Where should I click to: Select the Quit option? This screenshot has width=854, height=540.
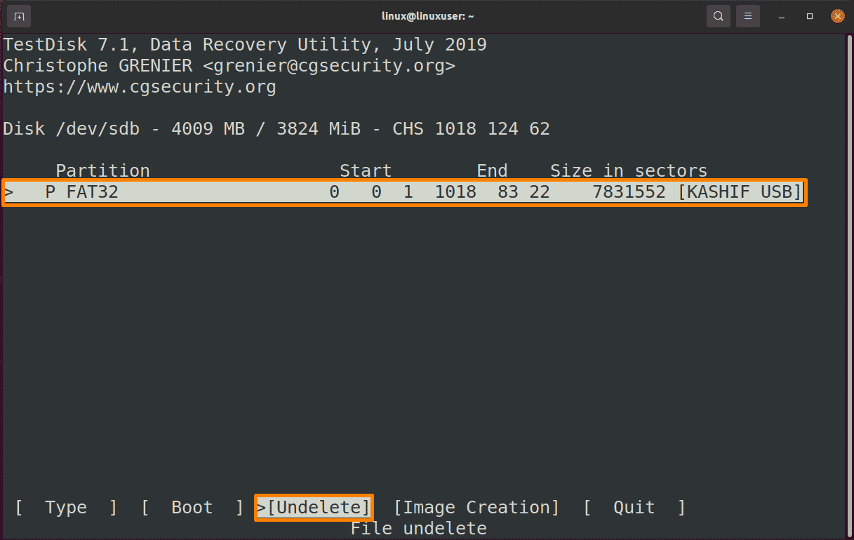point(634,507)
